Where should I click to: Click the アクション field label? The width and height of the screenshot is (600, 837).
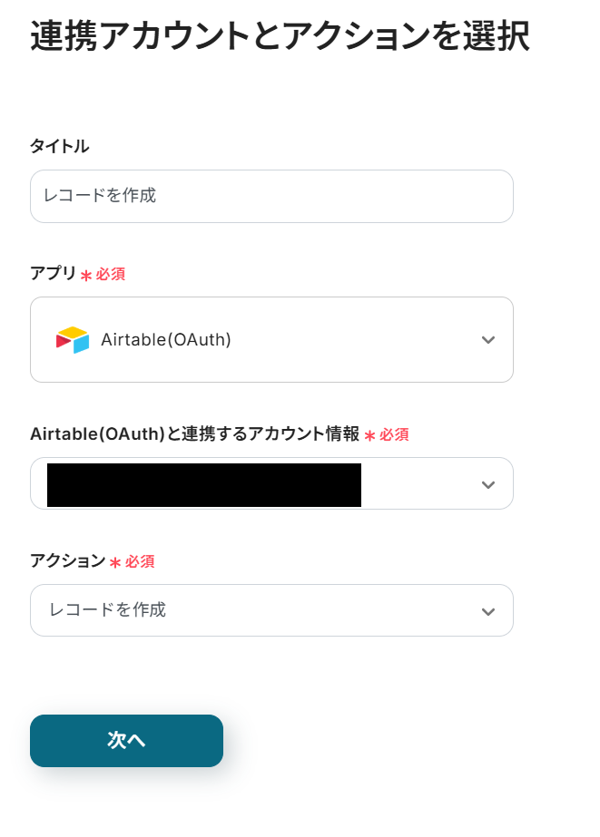[x=68, y=561]
